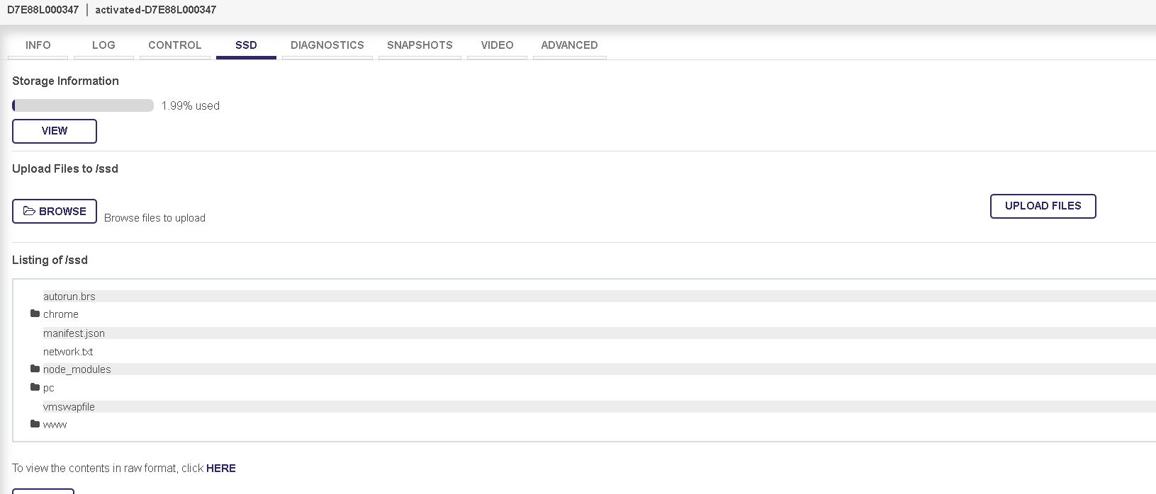The image size is (1156, 494).
Task: Select network.txt in the /ssd listing
Action: [68, 352]
